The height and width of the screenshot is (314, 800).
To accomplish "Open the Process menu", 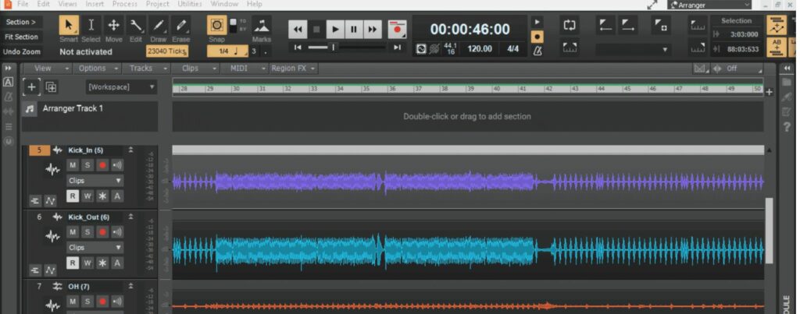I will click(125, 4).
